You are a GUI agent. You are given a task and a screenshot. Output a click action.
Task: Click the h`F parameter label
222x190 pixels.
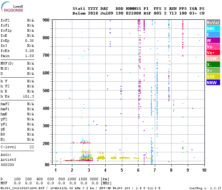point(4,81)
